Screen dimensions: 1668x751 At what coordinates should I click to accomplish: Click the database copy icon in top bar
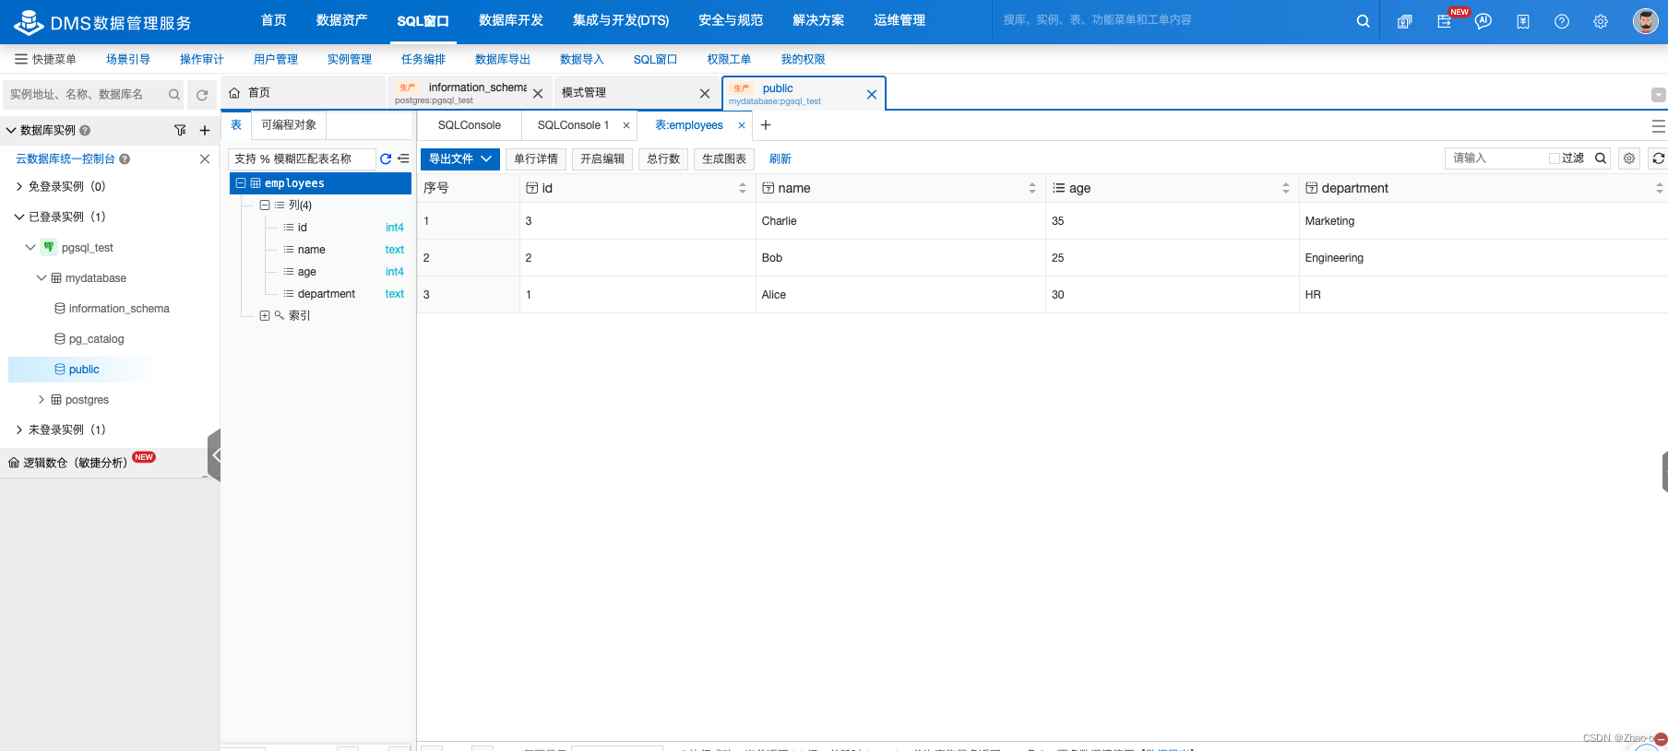[x=1404, y=21]
